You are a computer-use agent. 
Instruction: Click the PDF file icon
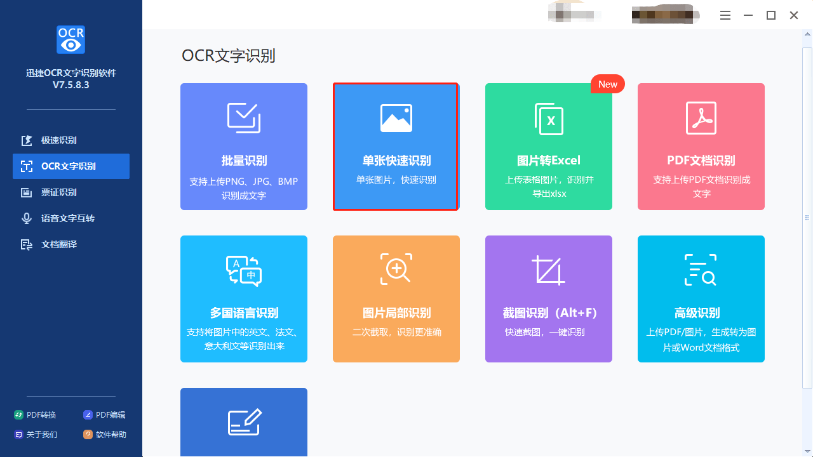tap(701, 118)
